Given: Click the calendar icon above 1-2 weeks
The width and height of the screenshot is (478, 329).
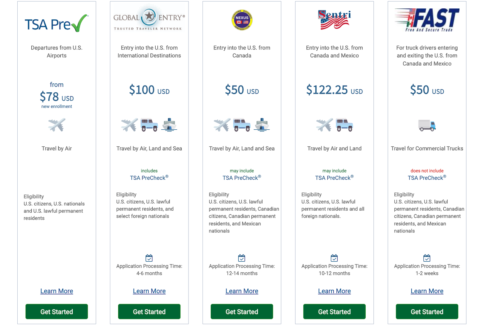Looking at the screenshot, I should click(x=427, y=258).
